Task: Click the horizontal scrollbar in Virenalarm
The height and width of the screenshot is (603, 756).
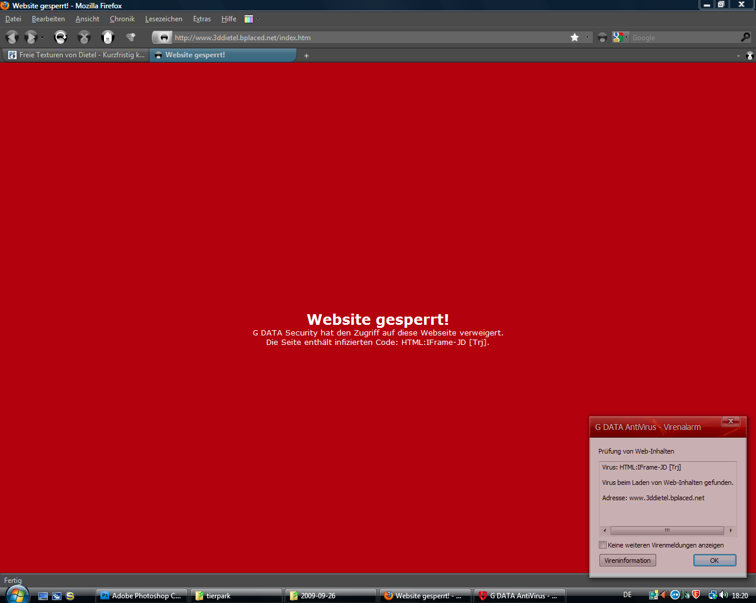Action: click(667, 530)
